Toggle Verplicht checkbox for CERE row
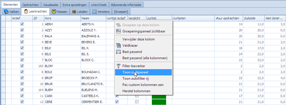Image resolution: width=286 pixels, height=105 pixels. [137, 102]
